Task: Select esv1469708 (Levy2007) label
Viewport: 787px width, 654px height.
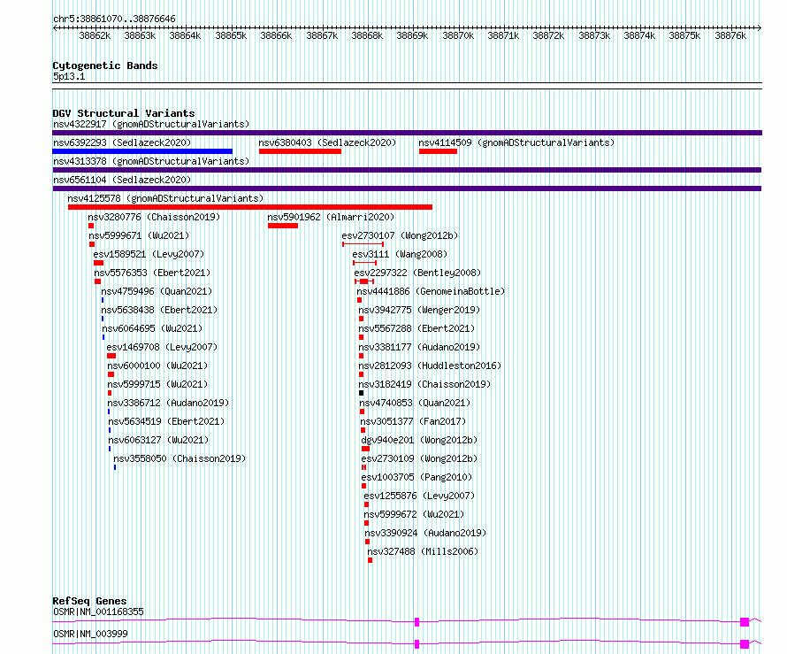Action: (x=162, y=347)
